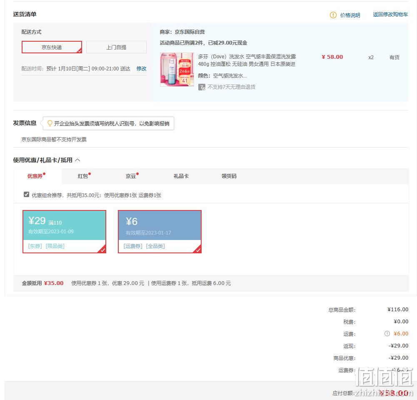Open the Dove shampoo product thumbnail

point(177,70)
